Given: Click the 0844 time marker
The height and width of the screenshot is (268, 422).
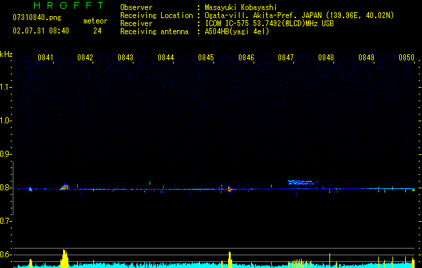Looking at the screenshot, I should click(x=166, y=58).
